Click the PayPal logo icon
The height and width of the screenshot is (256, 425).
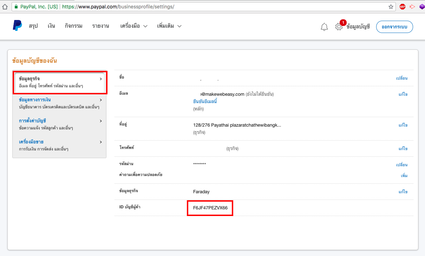tap(17, 26)
